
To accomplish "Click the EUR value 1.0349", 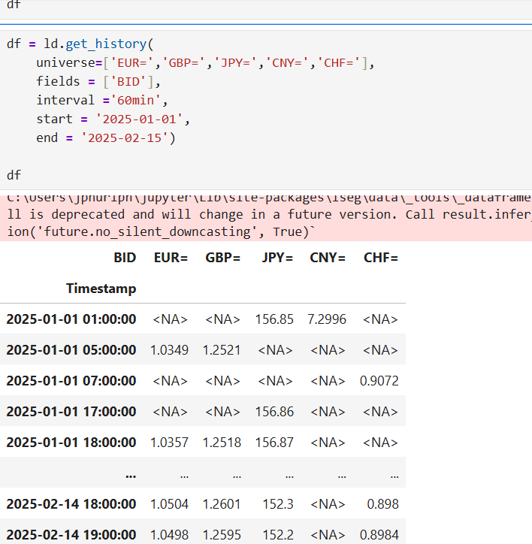I will point(169,349).
